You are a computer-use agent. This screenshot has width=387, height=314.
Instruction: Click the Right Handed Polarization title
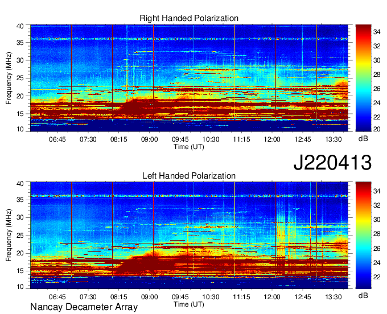189,18
